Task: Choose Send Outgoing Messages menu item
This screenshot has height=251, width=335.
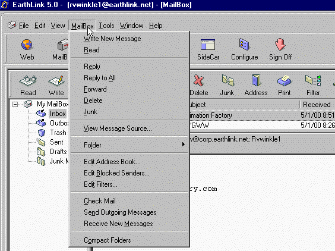Action: (129, 212)
